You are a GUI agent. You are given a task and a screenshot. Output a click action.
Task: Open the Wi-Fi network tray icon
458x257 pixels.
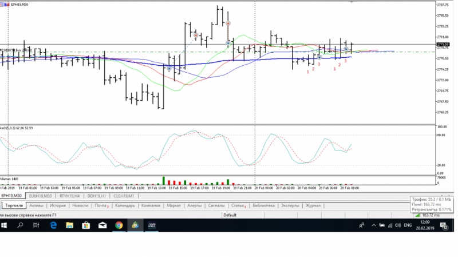(390, 225)
